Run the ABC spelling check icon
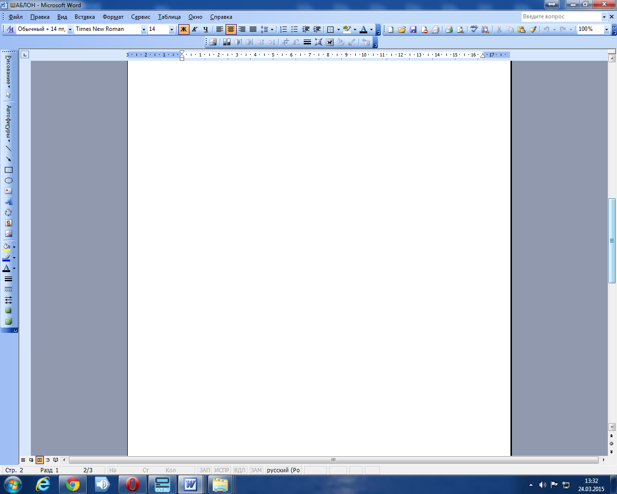This screenshot has height=494, width=617. pyautogui.click(x=474, y=29)
